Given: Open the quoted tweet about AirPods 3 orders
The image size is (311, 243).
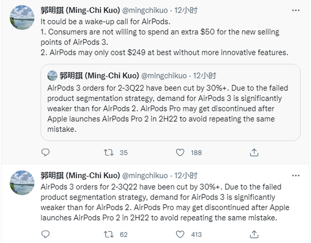Looking at the screenshot, I should 170,102.
